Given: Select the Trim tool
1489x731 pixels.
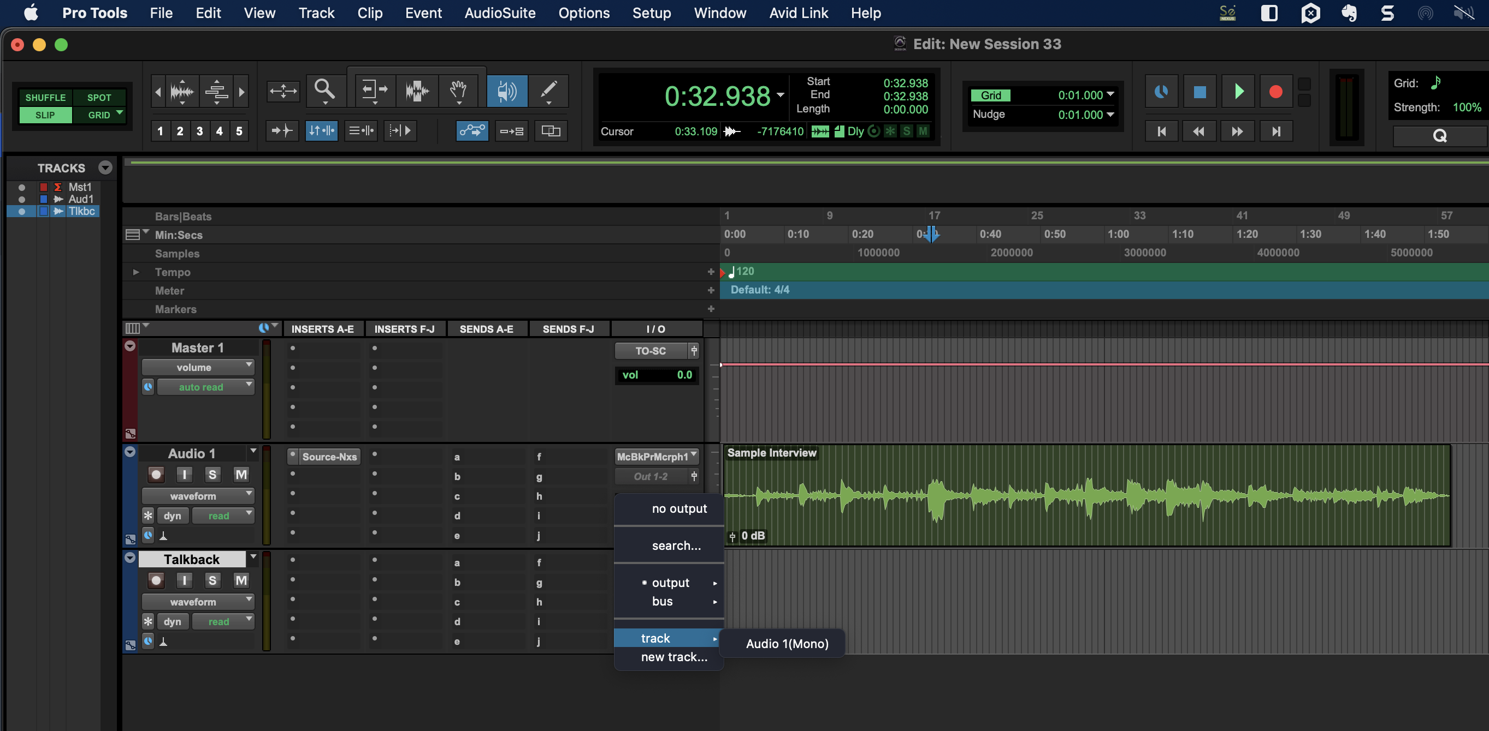Looking at the screenshot, I should tap(374, 89).
